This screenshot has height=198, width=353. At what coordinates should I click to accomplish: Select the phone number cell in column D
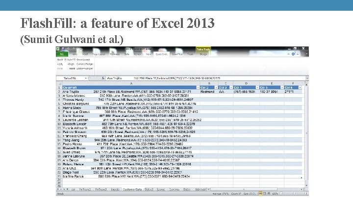point(246,91)
